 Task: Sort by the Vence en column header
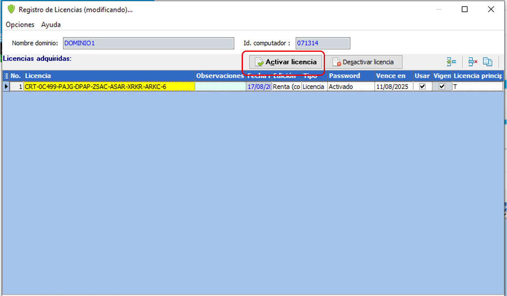coord(391,76)
